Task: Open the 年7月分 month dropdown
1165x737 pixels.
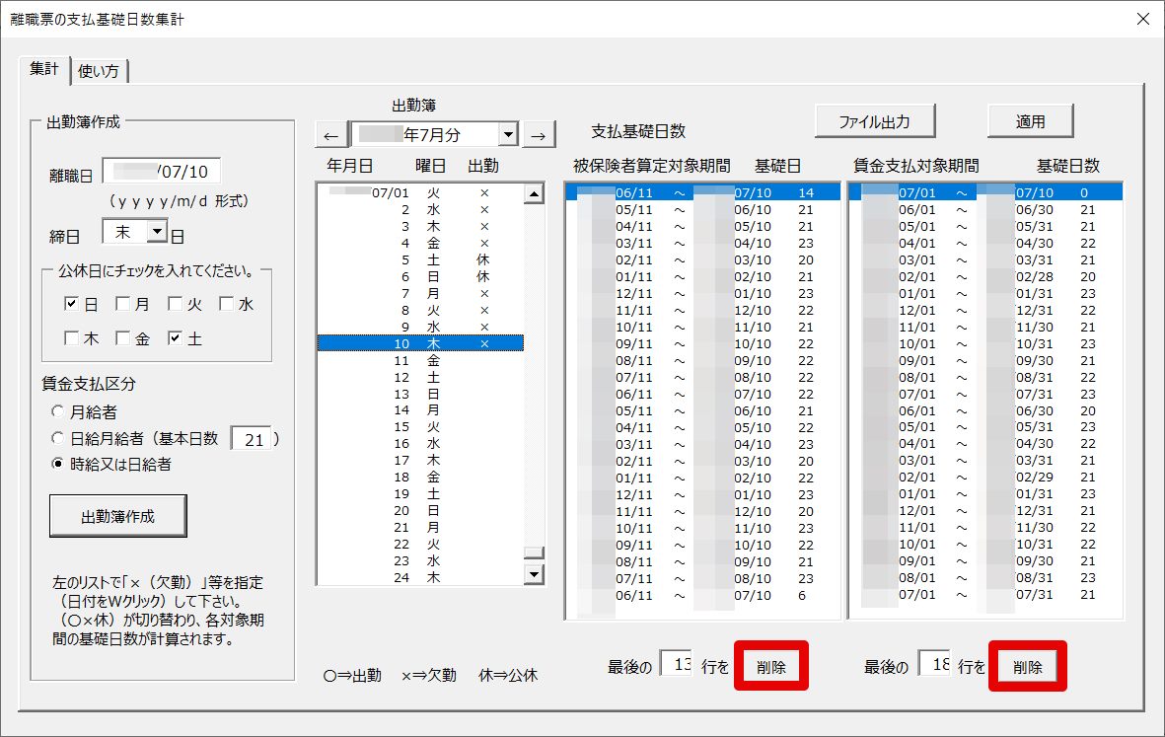Action: [508, 134]
